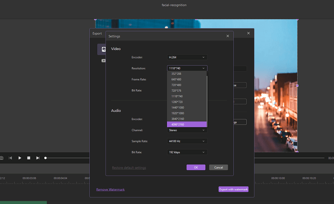Viewport: 334px width, 204px height.
Task: Choose 3840*2160 resolution
Action: tap(187, 119)
